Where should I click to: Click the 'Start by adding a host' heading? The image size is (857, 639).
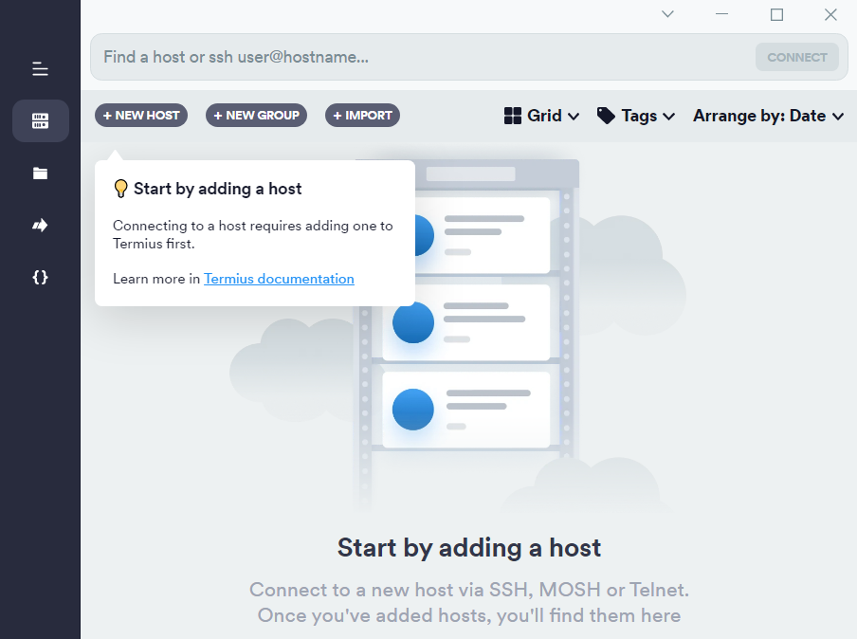pos(469,548)
